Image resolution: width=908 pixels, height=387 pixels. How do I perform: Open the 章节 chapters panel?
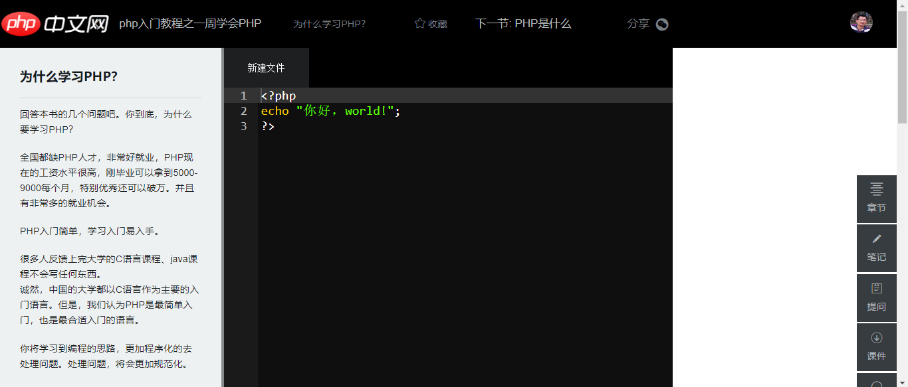pyautogui.click(x=876, y=199)
